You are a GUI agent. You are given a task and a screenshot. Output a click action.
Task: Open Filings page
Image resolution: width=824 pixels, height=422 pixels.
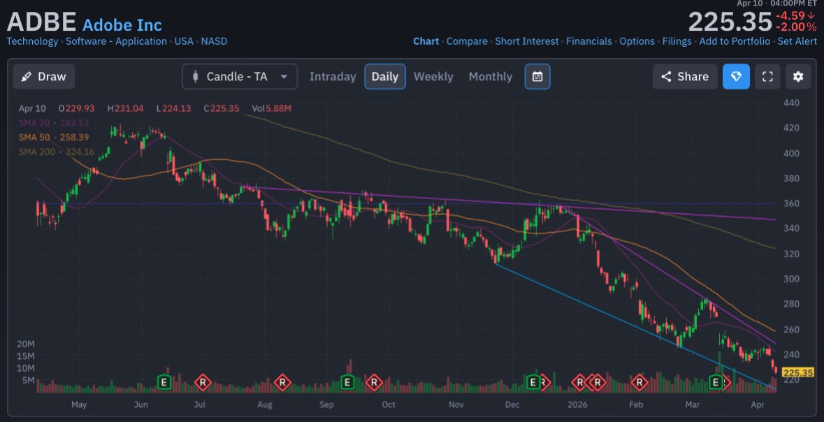[677, 41]
